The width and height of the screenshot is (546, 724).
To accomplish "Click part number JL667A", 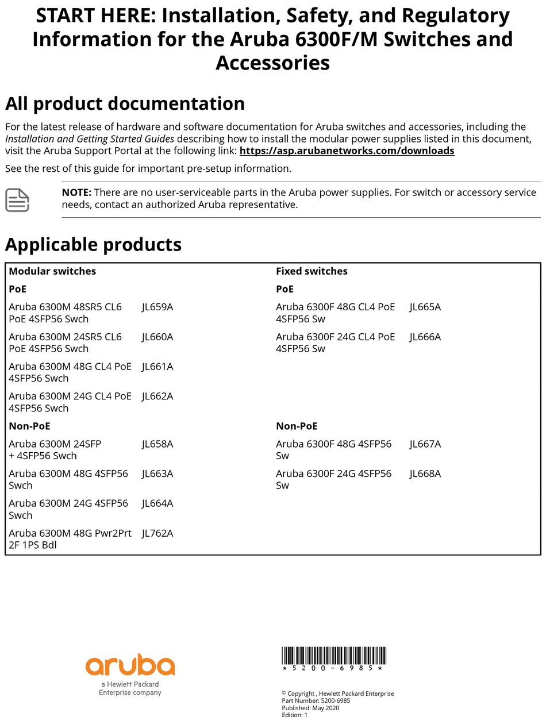I will point(425,444).
